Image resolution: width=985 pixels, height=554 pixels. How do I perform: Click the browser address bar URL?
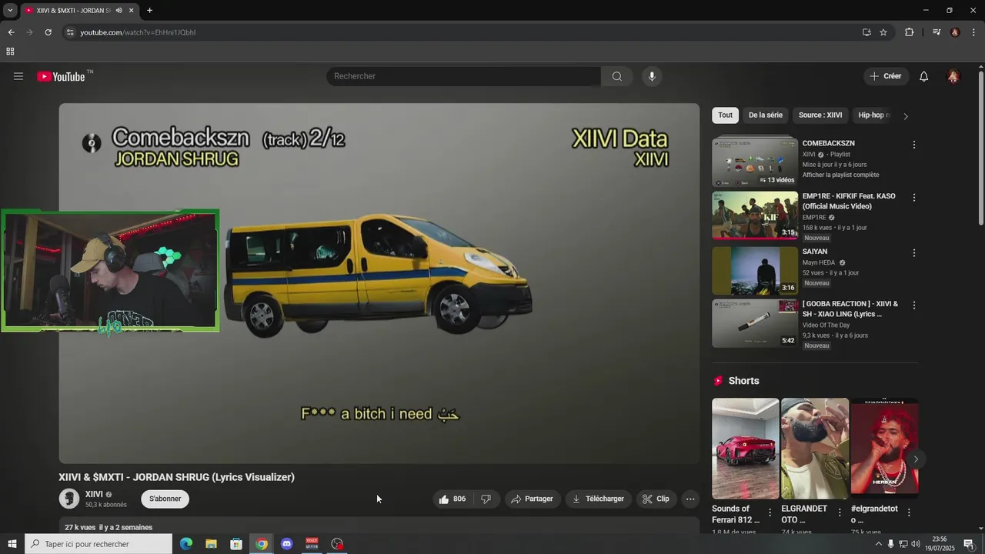pos(139,32)
